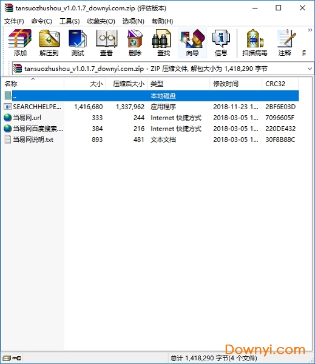Click the Add (添加) toolbar icon

click(x=20, y=42)
